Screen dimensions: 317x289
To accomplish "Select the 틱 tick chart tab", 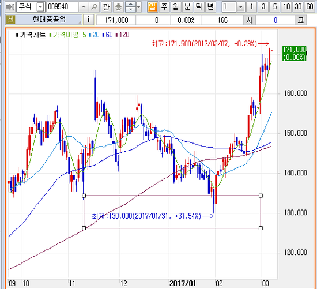I will tap(199, 7).
